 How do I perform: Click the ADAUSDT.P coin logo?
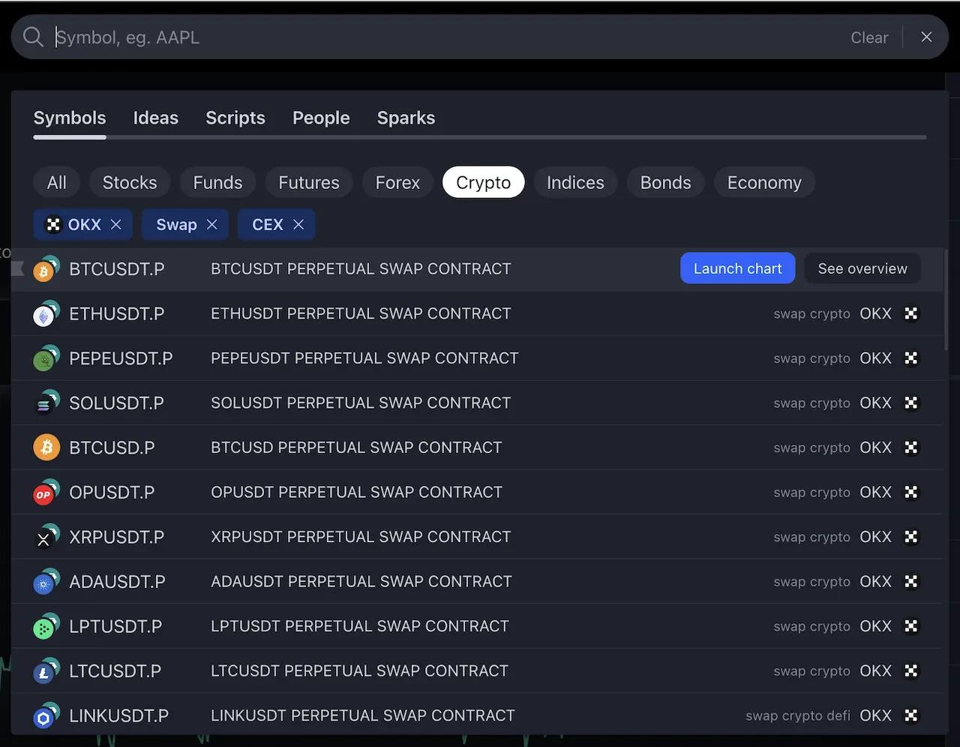[x=46, y=582]
